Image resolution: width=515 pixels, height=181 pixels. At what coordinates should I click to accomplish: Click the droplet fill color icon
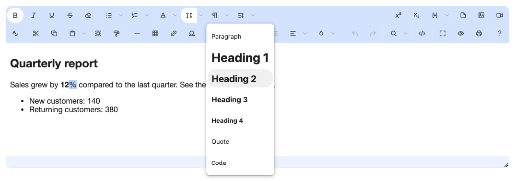click(x=321, y=33)
